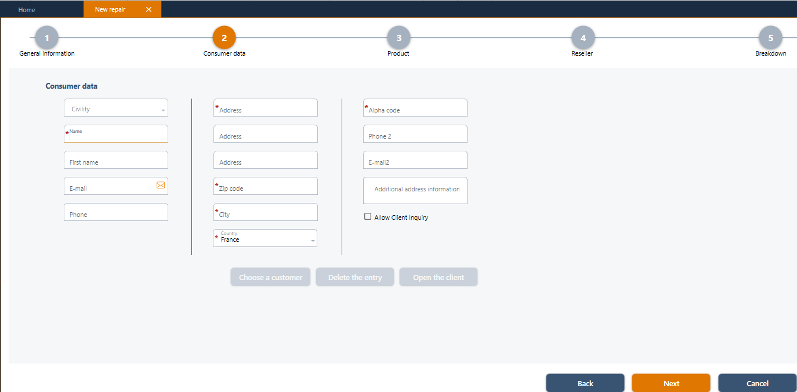The height and width of the screenshot is (392, 797).
Task: Click the Breakdown step label
Action: click(x=771, y=53)
